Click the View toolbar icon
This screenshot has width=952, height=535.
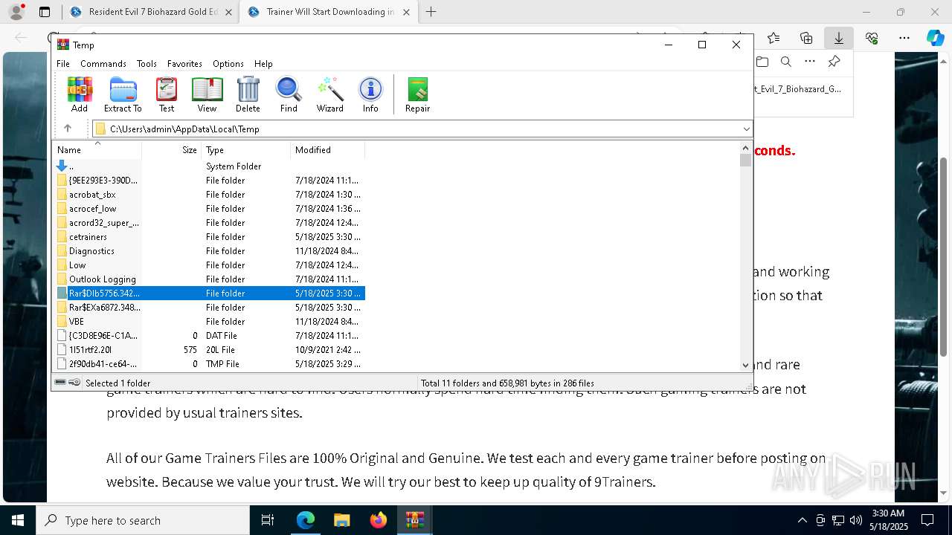click(x=207, y=95)
